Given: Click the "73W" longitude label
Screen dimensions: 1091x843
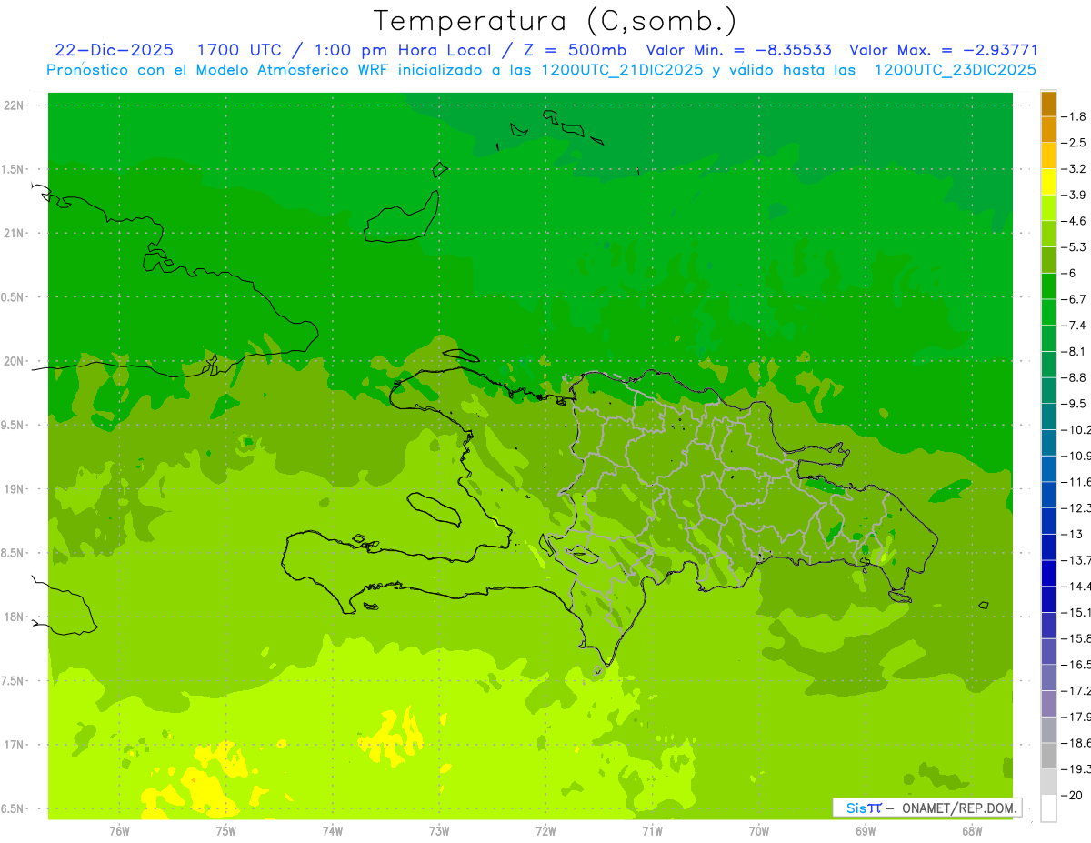Looking at the screenshot, I should pyautogui.click(x=439, y=831).
